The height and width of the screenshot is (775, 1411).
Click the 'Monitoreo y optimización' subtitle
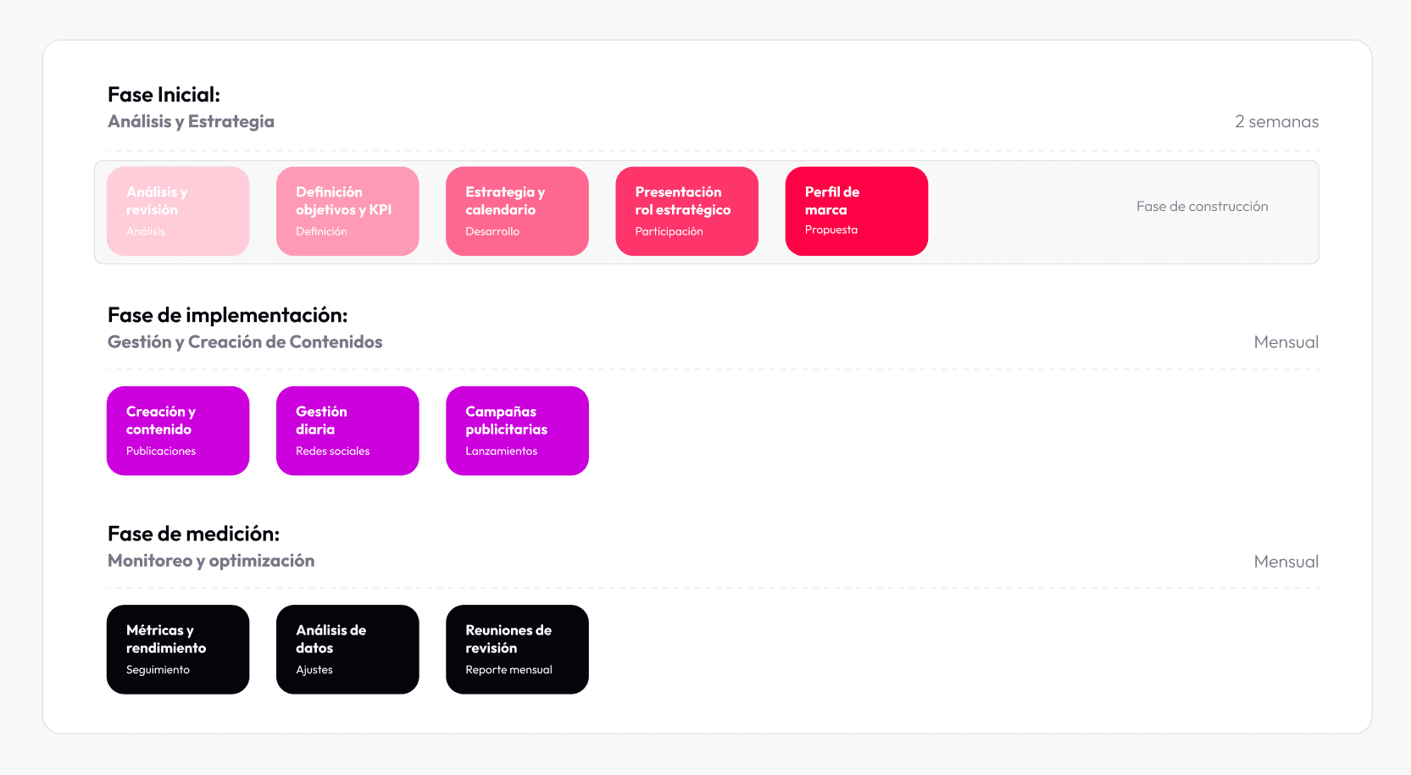pyautogui.click(x=211, y=561)
